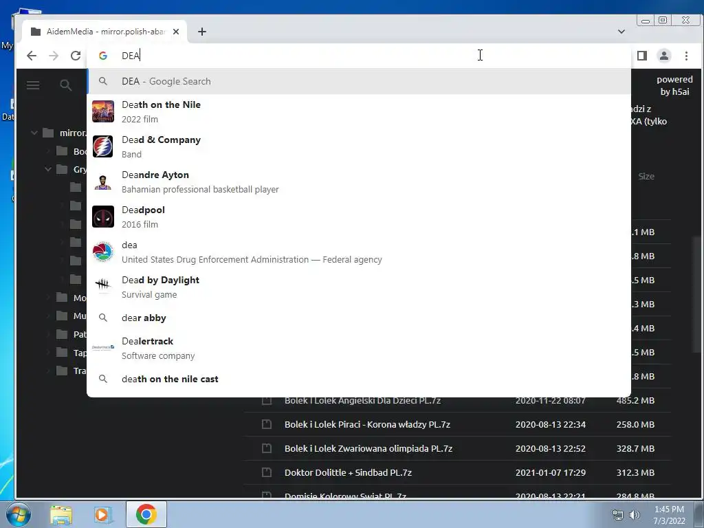Choose Deadpool 2016 film suggestion
The image size is (704, 528).
359,217
